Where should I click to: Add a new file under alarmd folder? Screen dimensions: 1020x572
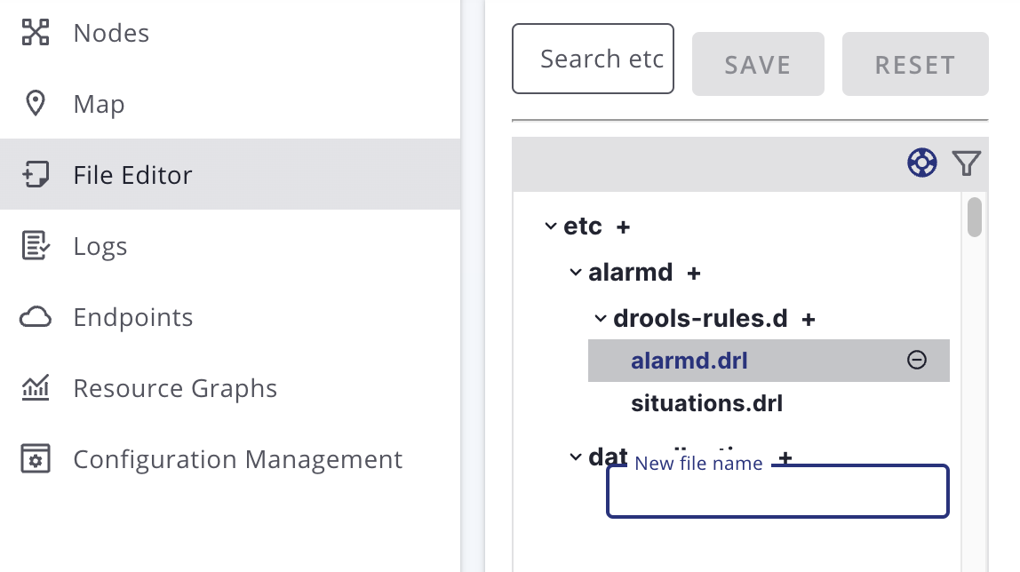point(694,273)
